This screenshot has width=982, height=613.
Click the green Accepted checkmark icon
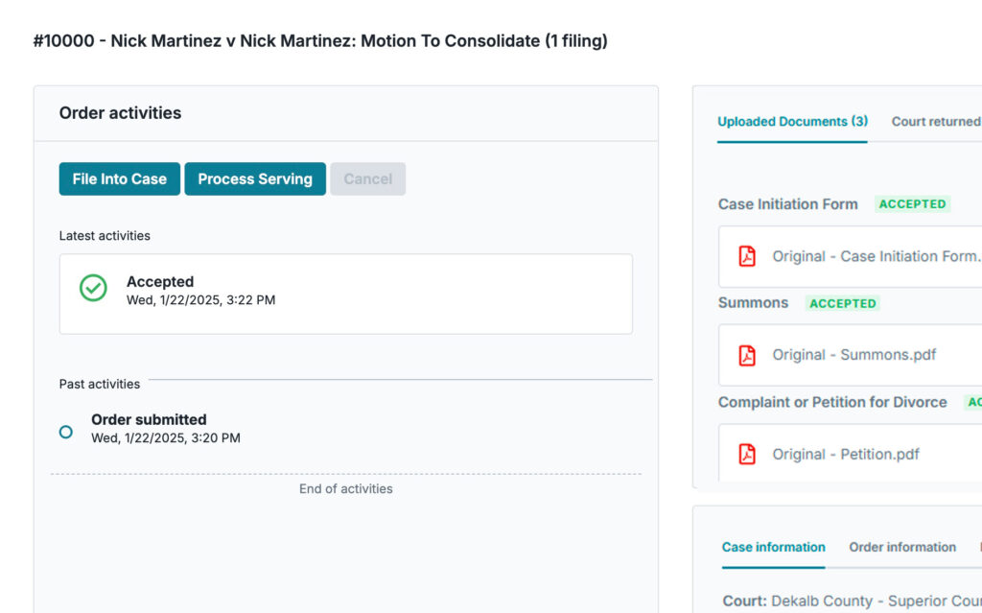(x=93, y=288)
